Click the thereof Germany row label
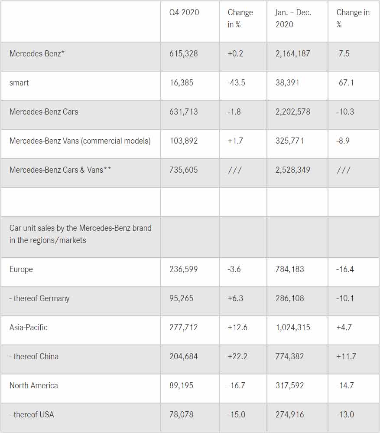 click(39, 298)
